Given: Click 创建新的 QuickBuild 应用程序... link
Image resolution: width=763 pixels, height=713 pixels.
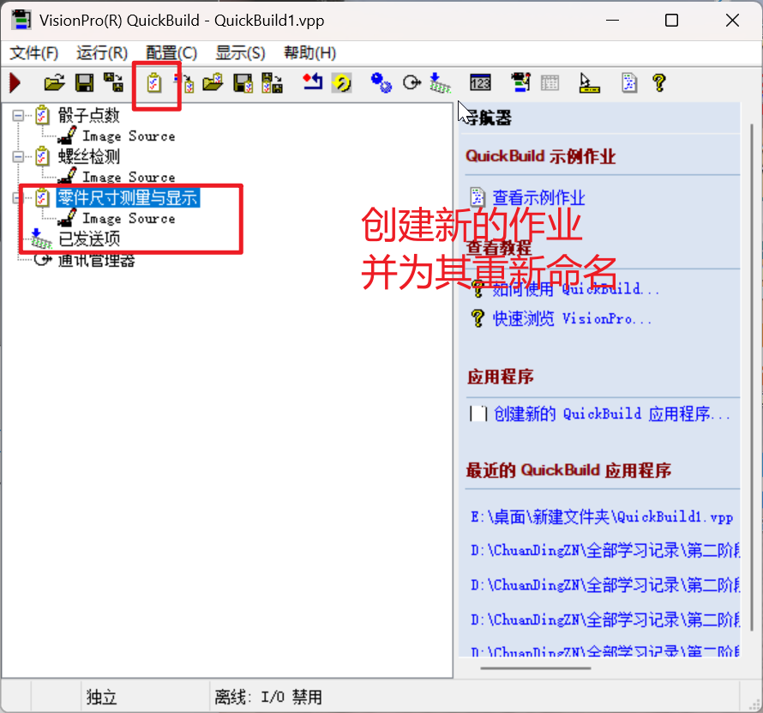Looking at the screenshot, I should click(x=612, y=414).
